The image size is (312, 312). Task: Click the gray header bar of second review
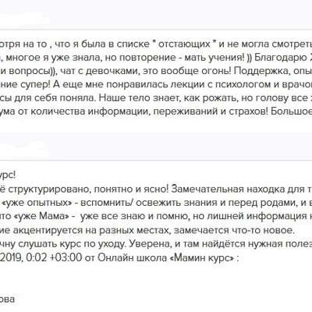tap(156, 146)
